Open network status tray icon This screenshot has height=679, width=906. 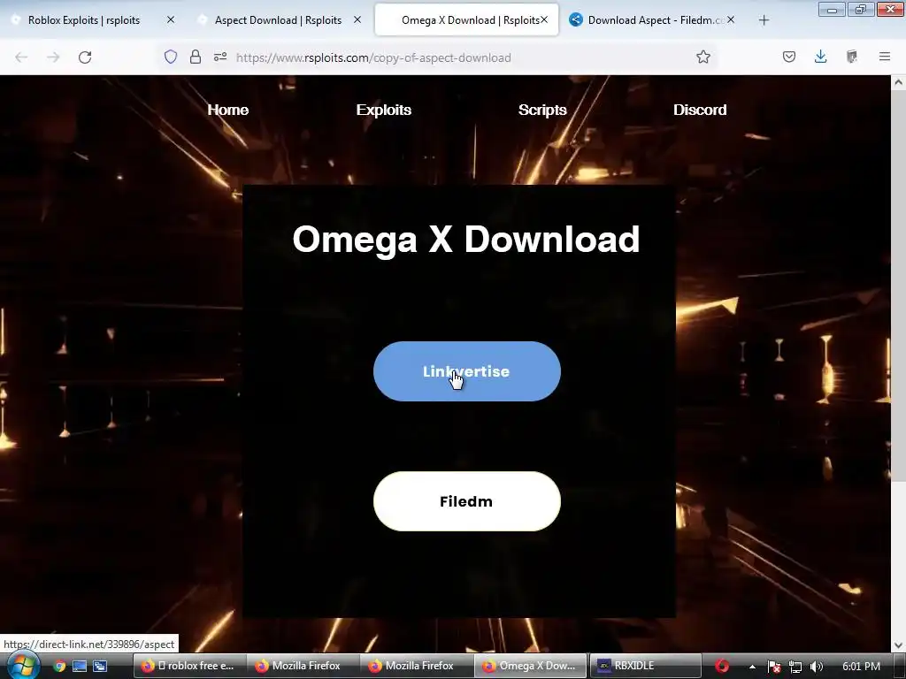pyautogui.click(x=795, y=667)
